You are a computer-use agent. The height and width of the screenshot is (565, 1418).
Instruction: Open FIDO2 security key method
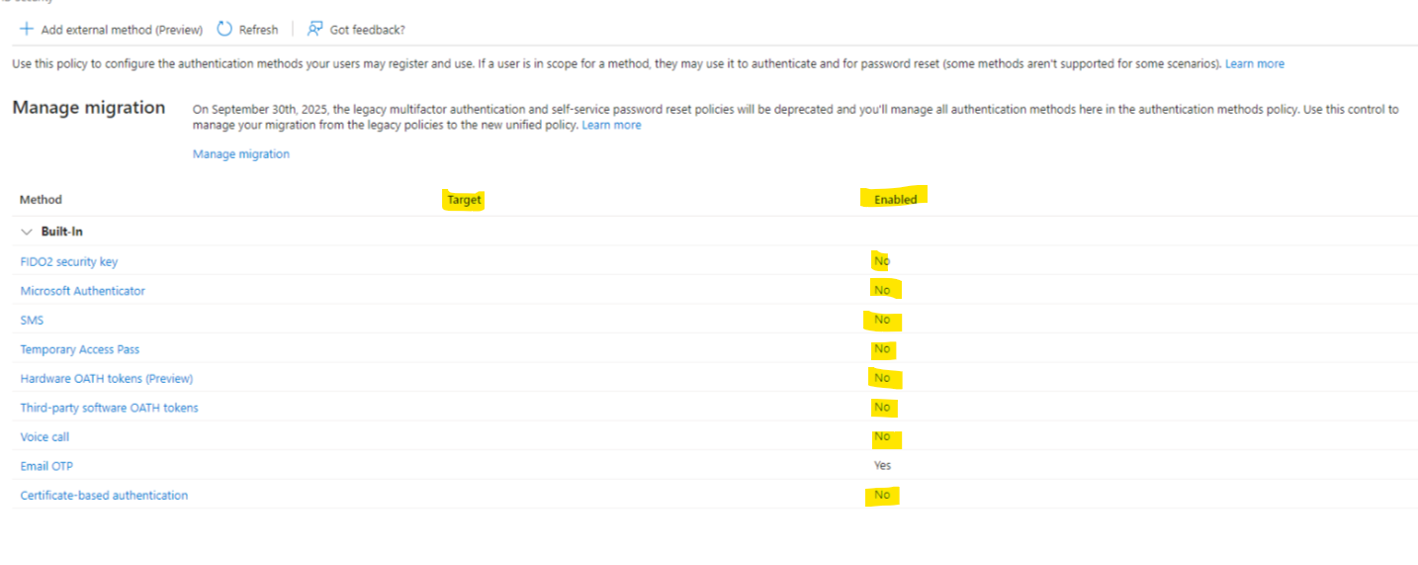(x=69, y=261)
